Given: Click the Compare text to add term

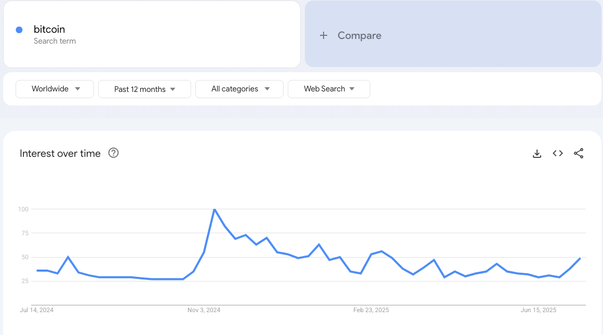Looking at the screenshot, I should [359, 35].
